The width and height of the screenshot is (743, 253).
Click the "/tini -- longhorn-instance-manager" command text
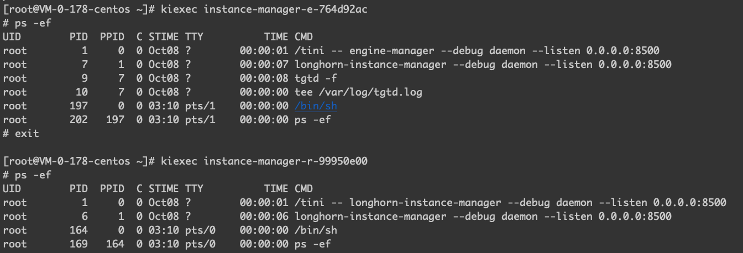(x=397, y=203)
